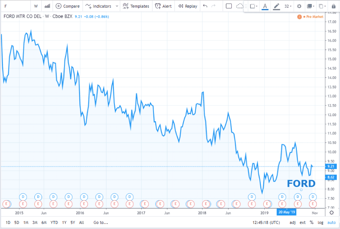The image size is (340, 229).
Task: Click the Compare symbols button
Action: point(68,6)
